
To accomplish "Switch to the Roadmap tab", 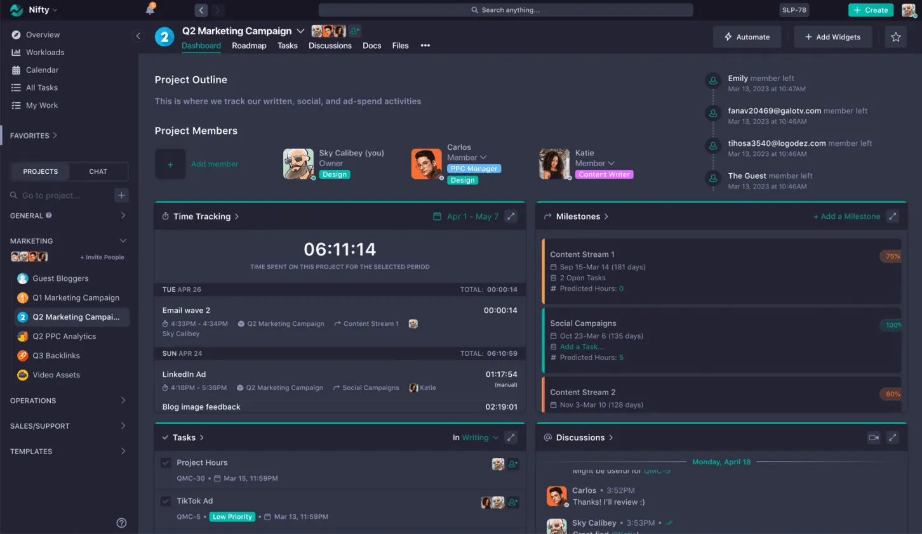I will click(249, 46).
